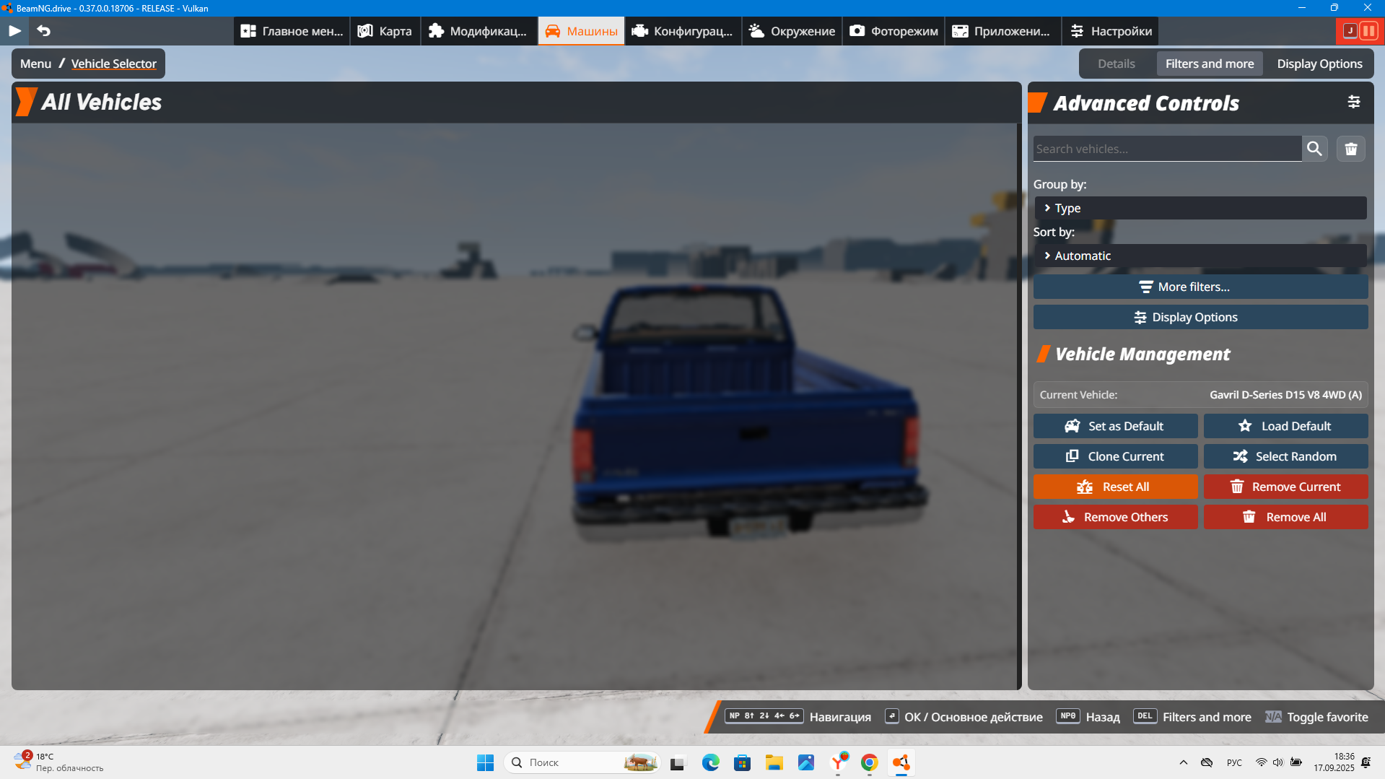Screen dimensions: 1385x779
Task: Click Set as Default button
Action: point(1115,426)
